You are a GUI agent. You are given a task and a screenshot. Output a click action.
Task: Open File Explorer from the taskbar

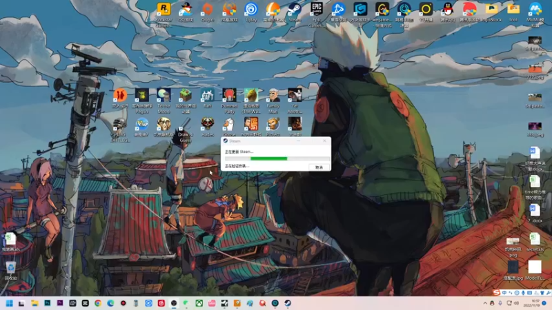point(34,303)
